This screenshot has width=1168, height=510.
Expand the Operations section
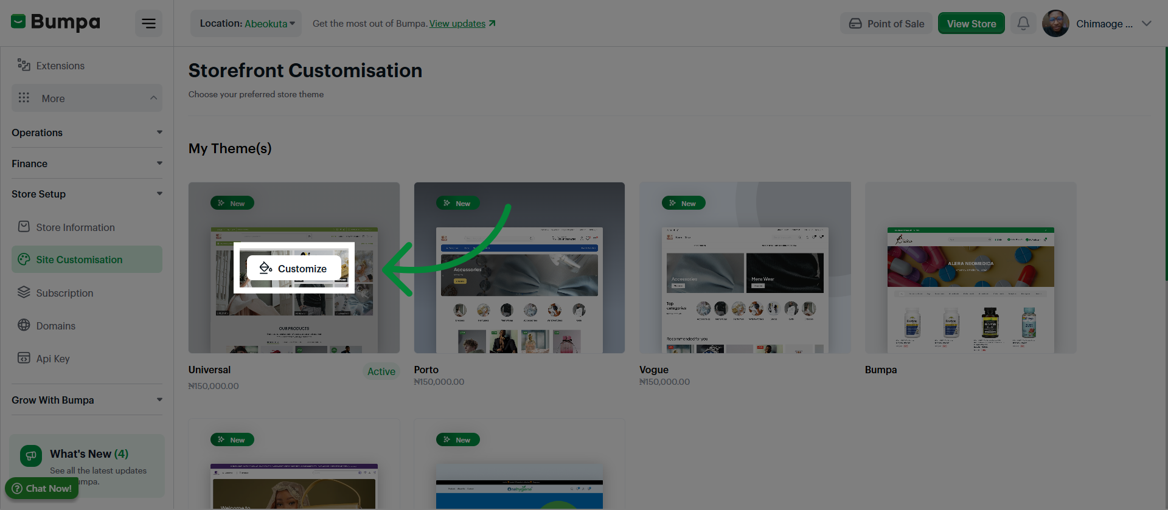pos(87,133)
